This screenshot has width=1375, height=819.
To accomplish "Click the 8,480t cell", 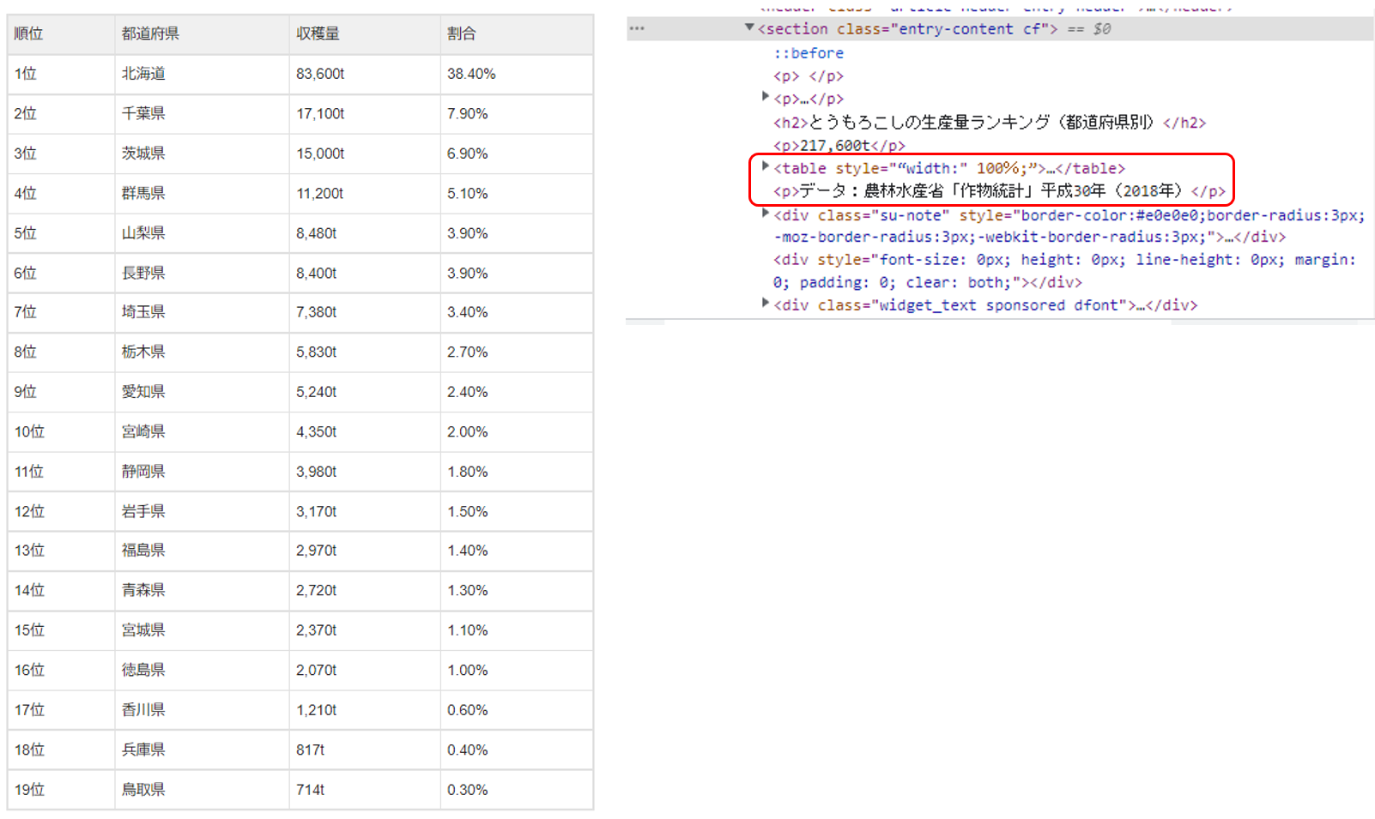I will (365, 233).
